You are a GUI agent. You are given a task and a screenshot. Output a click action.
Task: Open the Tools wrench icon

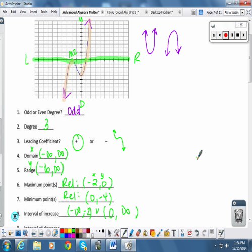click(x=117, y=233)
